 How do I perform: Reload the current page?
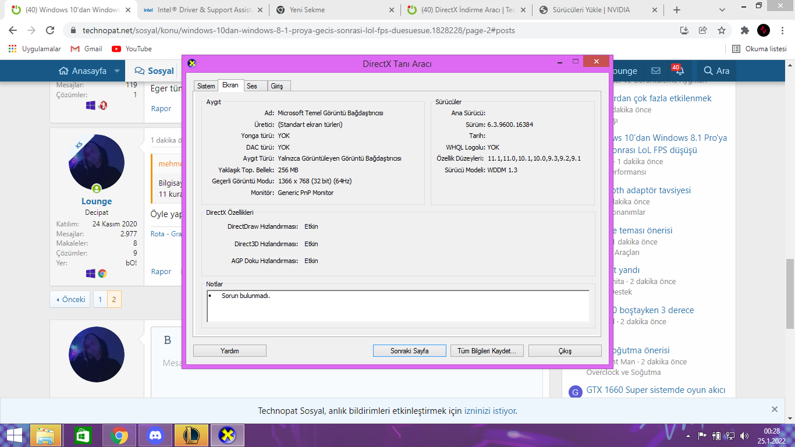(x=50, y=30)
